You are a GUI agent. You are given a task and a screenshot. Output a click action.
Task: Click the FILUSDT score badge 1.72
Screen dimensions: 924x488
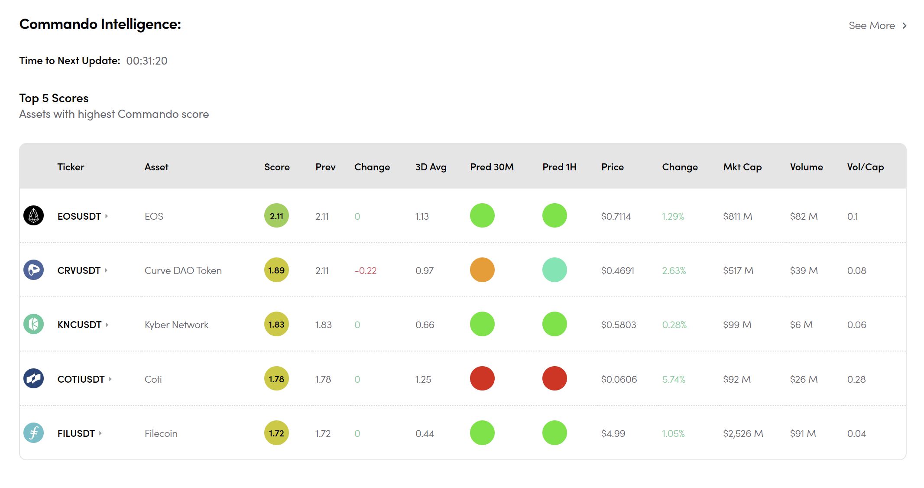[276, 433]
